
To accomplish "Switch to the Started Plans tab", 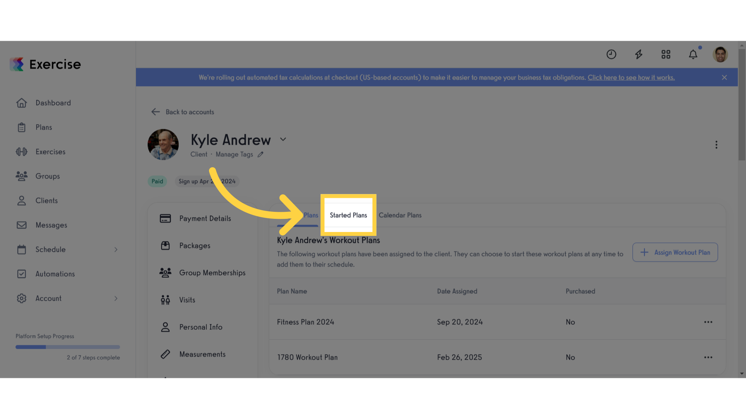I will [x=349, y=215].
